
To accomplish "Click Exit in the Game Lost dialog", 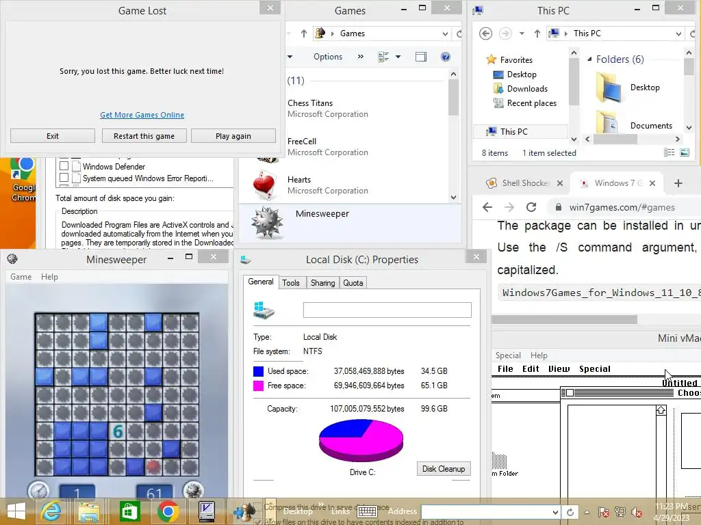I will [53, 136].
